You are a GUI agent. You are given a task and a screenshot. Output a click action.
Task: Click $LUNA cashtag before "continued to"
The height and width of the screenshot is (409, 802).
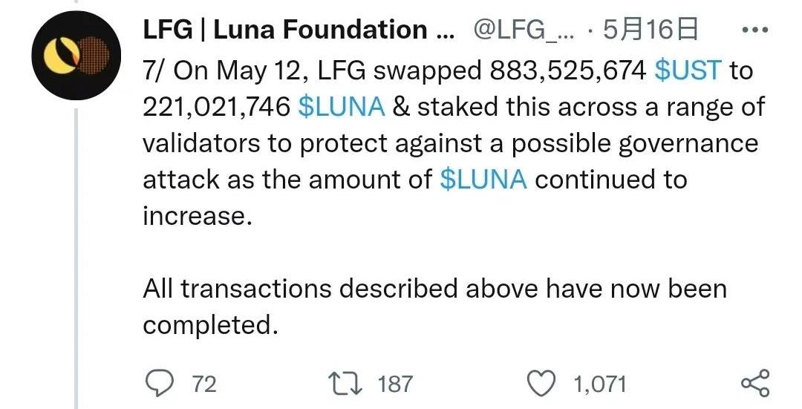483,180
